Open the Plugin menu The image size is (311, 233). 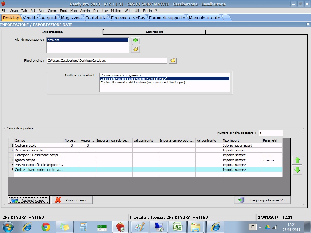(x=147, y=11)
